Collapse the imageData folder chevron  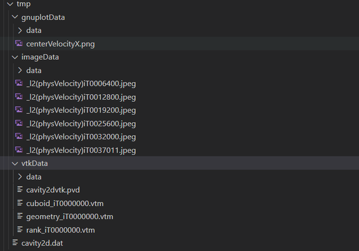point(15,58)
